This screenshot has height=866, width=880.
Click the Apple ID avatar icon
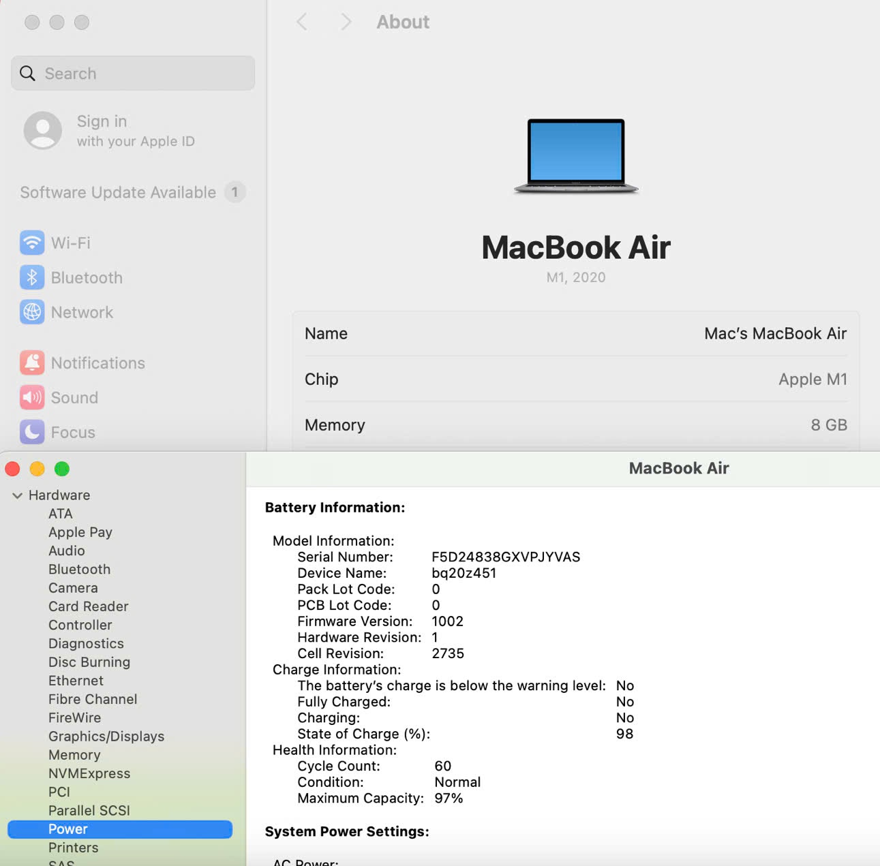pyautogui.click(x=43, y=130)
